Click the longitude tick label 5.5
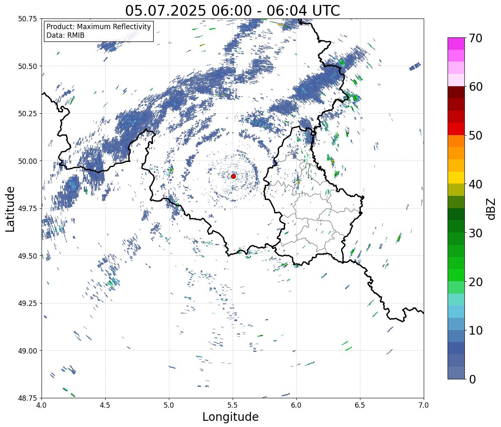Image resolution: width=501 pixels, height=427 pixels. (233, 405)
